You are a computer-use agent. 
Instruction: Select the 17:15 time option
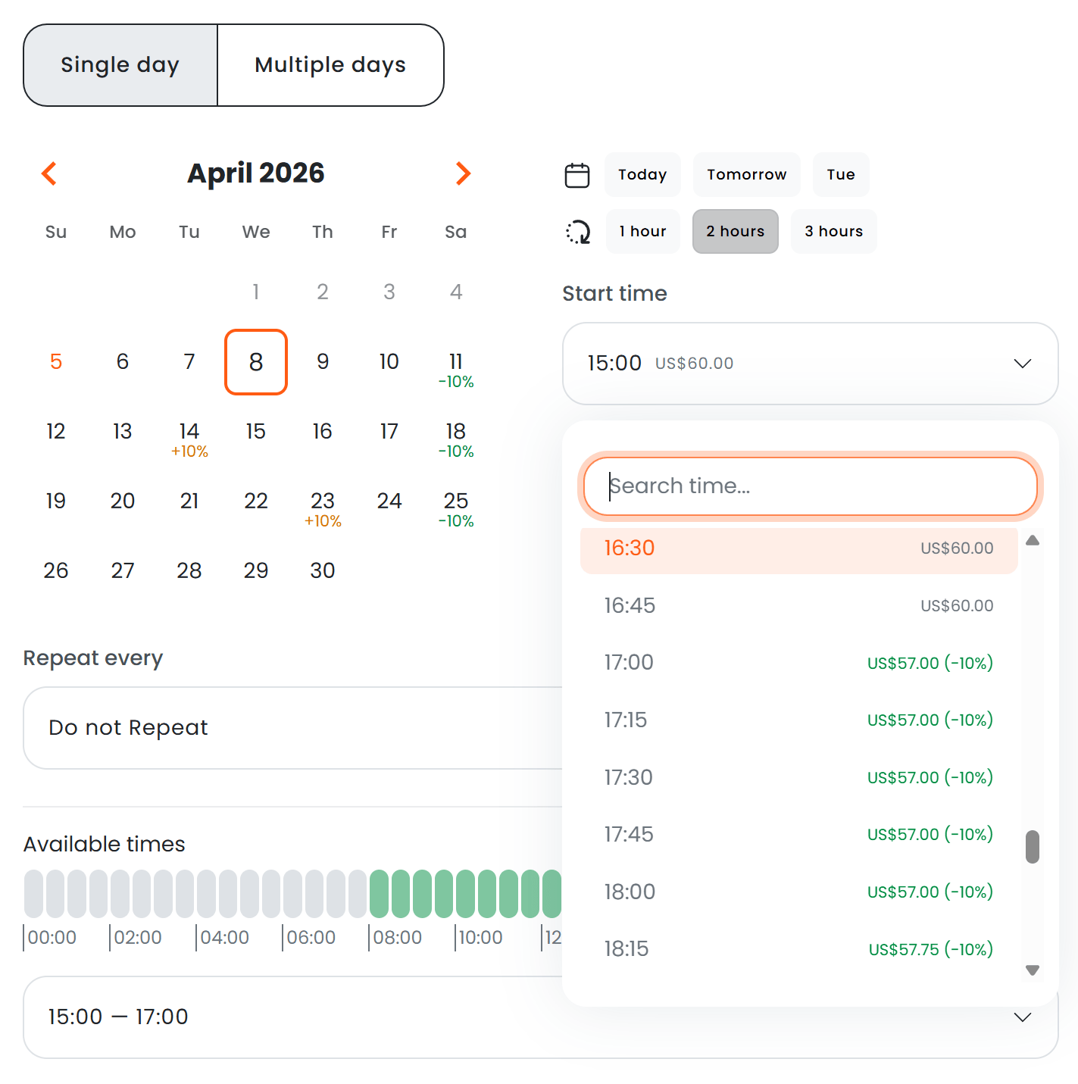coord(798,720)
